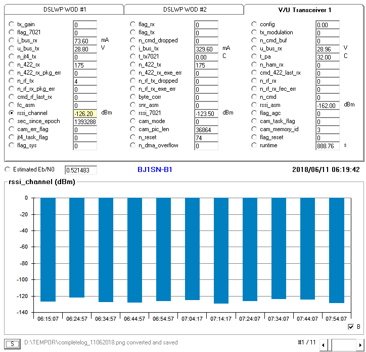Click the rssi_asm value -162.00
This screenshot has height=352, width=366.
(x=328, y=106)
